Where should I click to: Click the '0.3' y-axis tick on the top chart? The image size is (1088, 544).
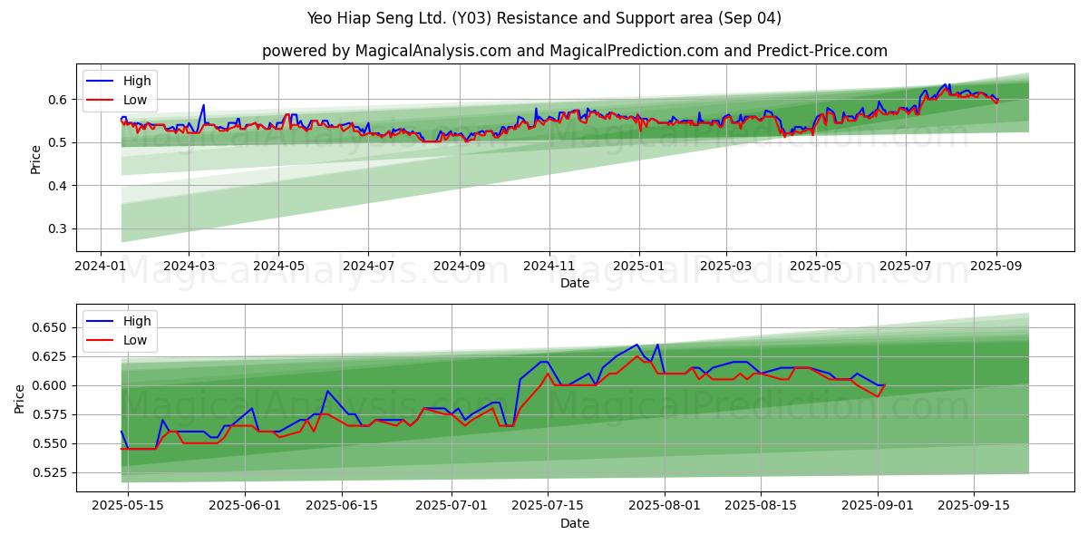[59, 228]
